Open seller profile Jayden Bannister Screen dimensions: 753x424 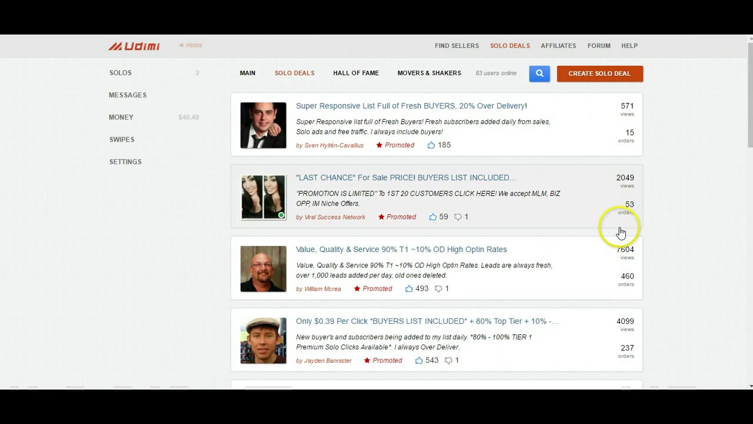[x=328, y=361]
